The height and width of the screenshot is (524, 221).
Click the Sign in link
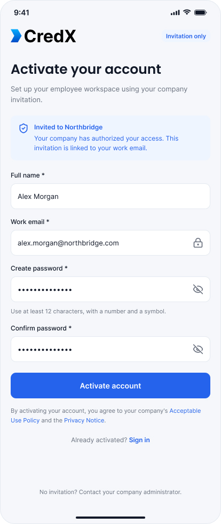(x=139, y=440)
